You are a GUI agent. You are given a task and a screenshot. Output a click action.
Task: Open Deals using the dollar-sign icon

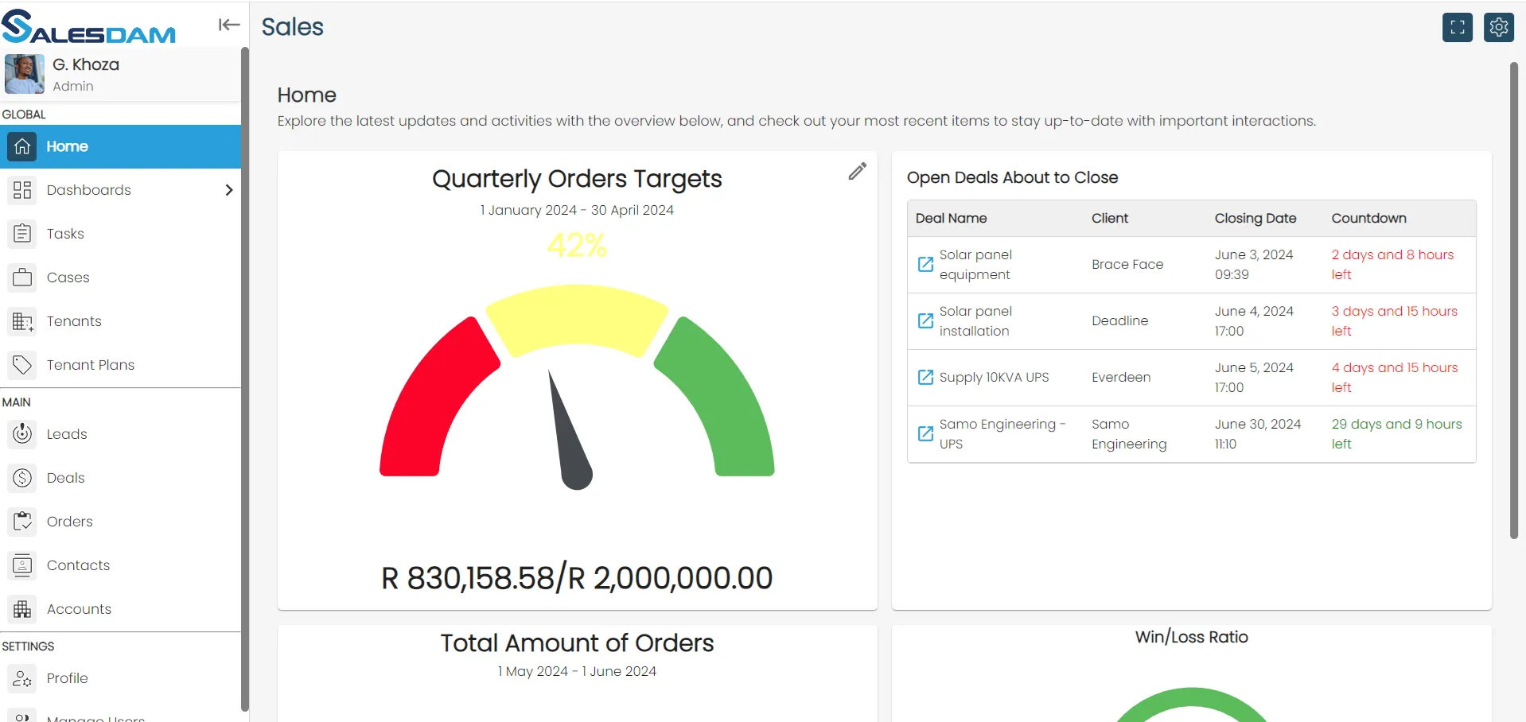pos(21,478)
